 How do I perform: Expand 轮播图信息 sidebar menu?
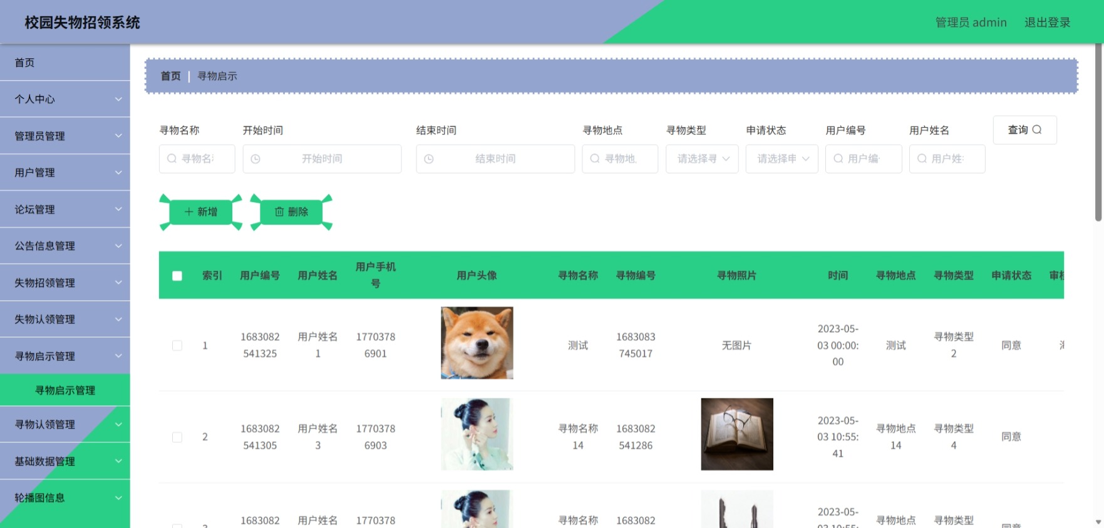[x=65, y=498]
